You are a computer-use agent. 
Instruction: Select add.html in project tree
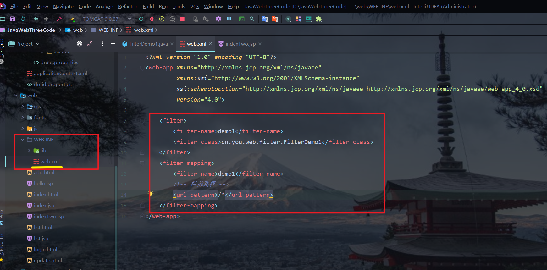(x=44, y=173)
